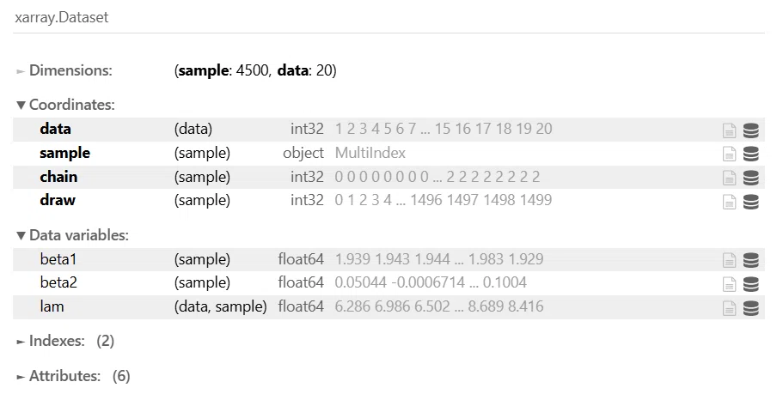
Task: Show attributes icon for data coordinate
Action: [x=729, y=130]
